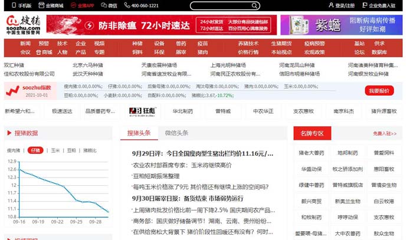Screen dimensions: 407x240
Task: Open 新闻 in the red navigation bar
Action: coord(25,44)
